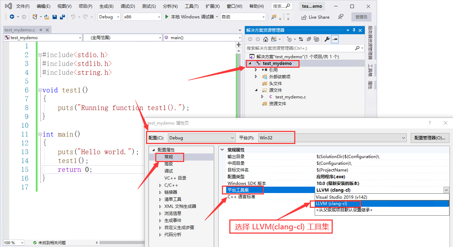
Task: Toggle the Preview Selected Items button
Action: point(335,39)
